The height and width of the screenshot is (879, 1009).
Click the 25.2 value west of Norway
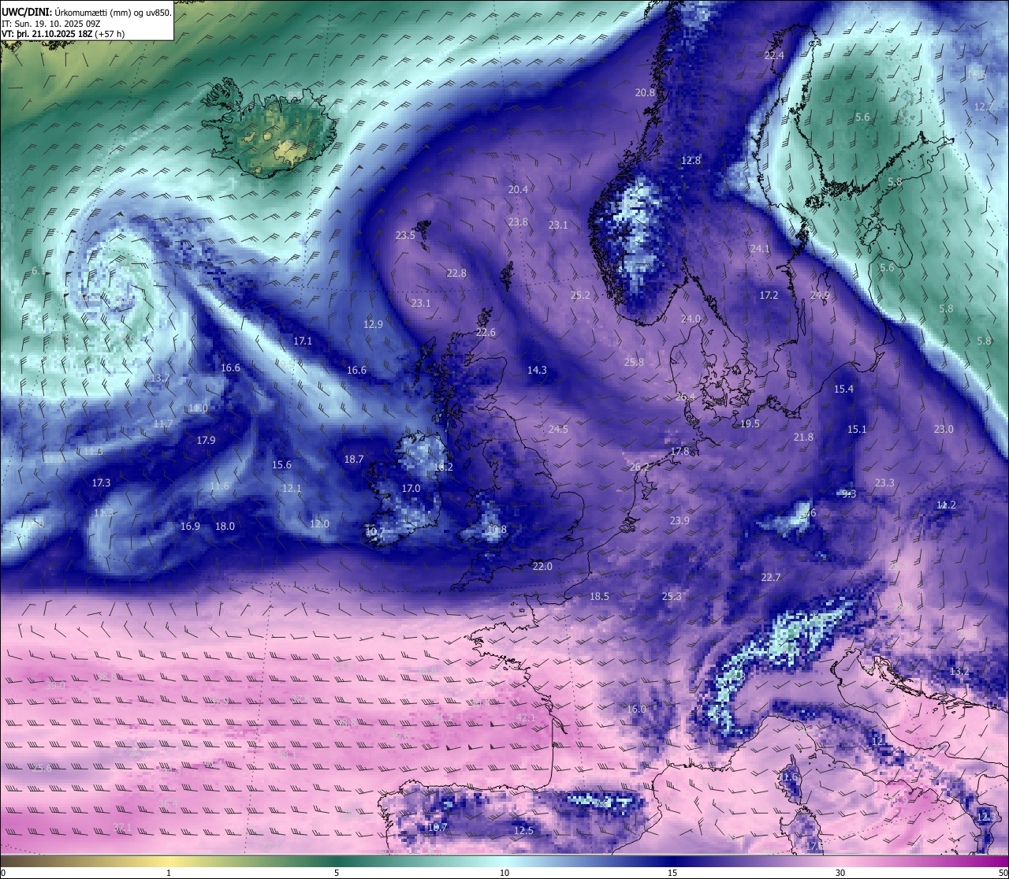tap(580, 296)
